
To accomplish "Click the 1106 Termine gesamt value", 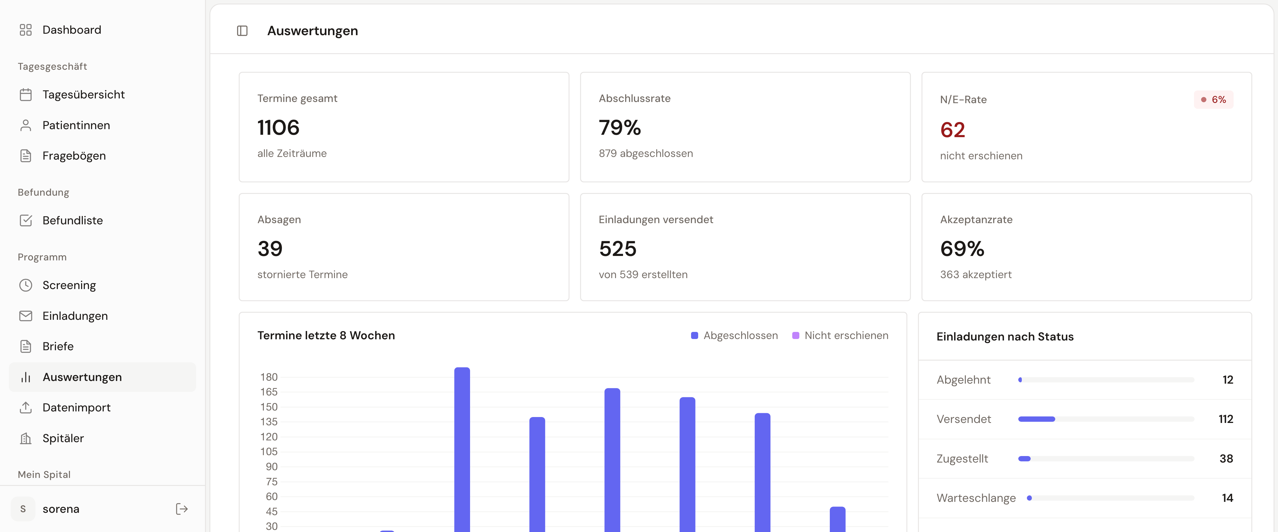I will [278, 127].
